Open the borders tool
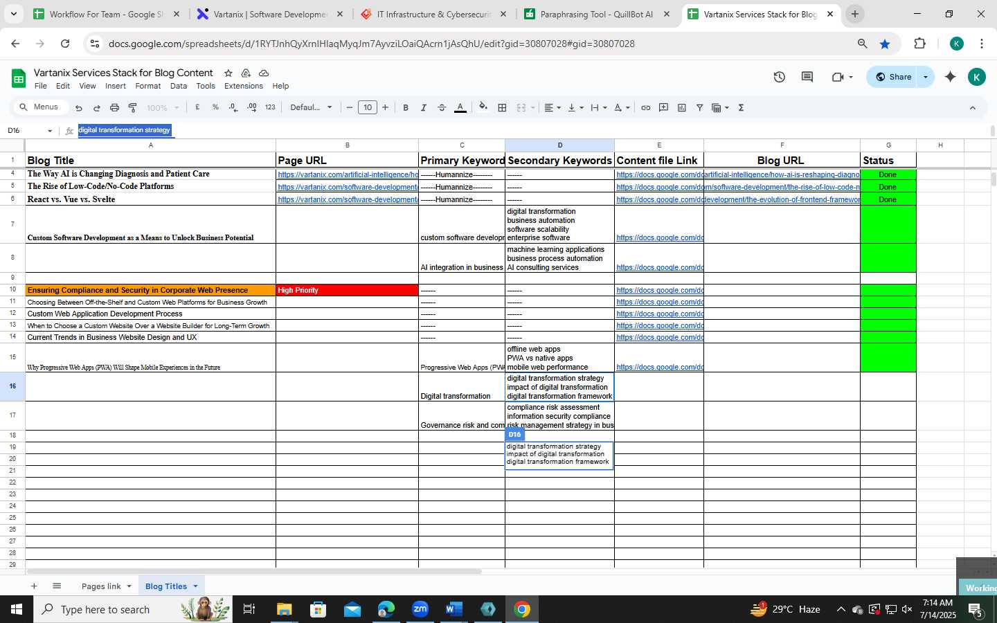The width and height of the screenshot is (997, 623). [x=503, y=107]
